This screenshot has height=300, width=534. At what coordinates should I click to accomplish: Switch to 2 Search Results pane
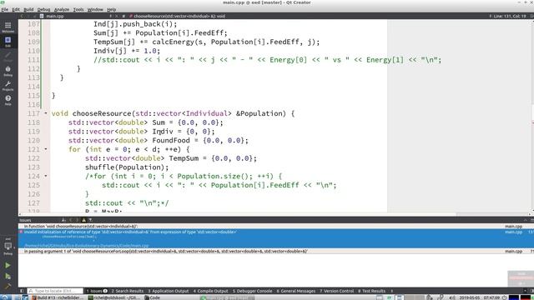[128, 291]
